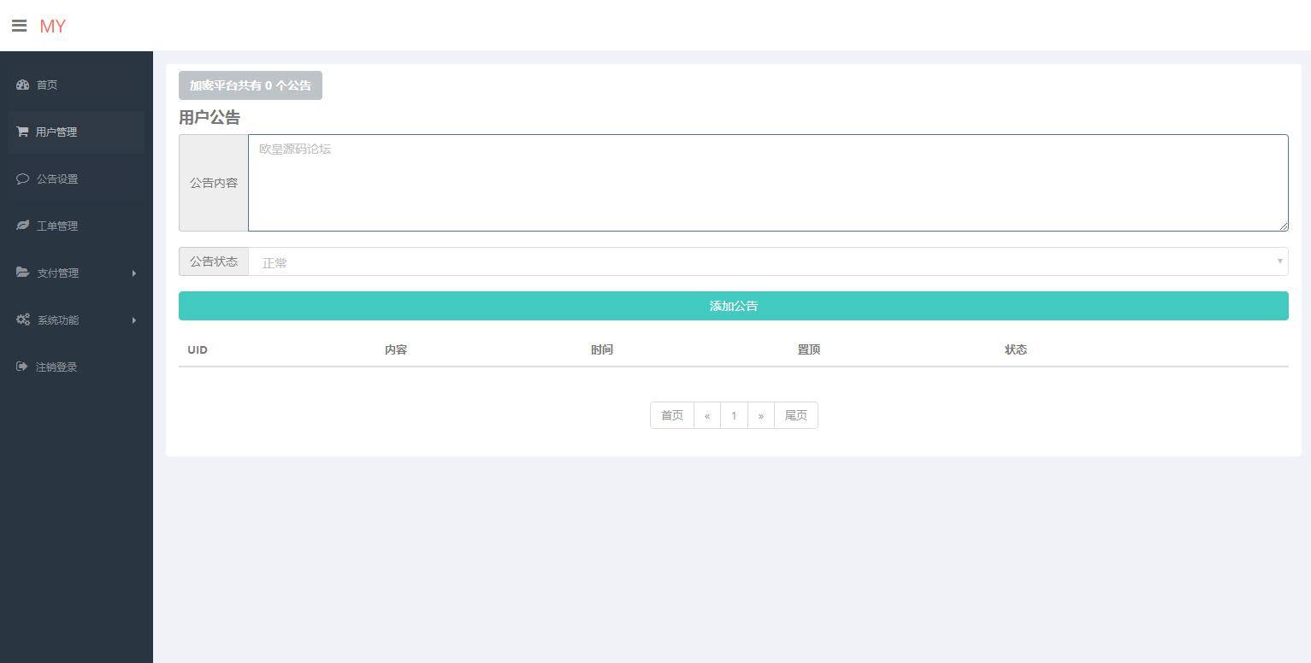Go to page 1 in pagination

[734, 415]
